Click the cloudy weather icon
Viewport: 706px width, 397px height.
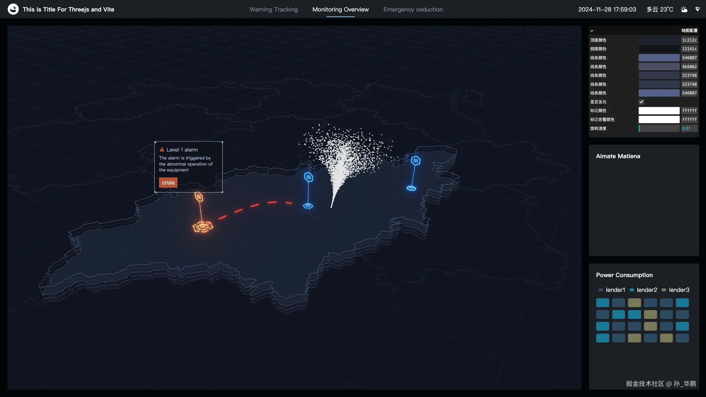click(x=684, y=10)
